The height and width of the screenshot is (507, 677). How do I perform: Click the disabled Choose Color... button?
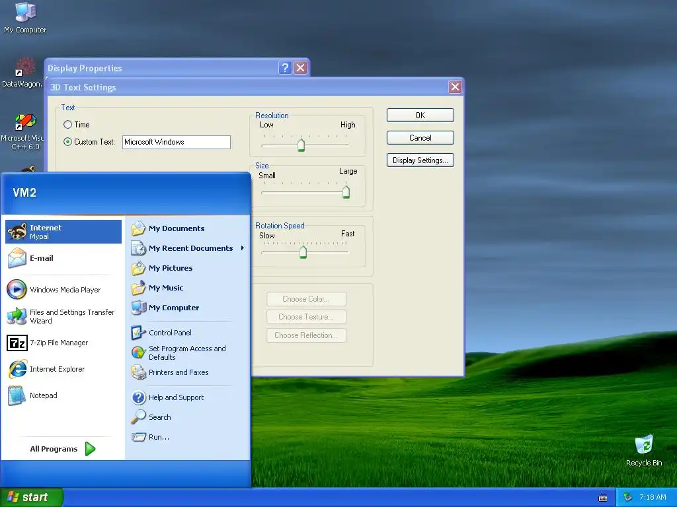tap(306, 299)
